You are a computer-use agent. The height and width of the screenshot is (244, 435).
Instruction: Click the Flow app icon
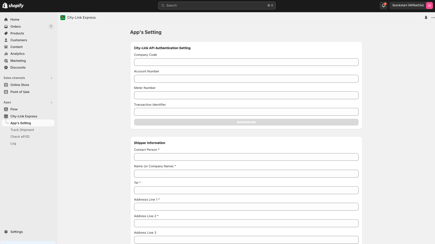pyautogui.click(x=6, y=109)
